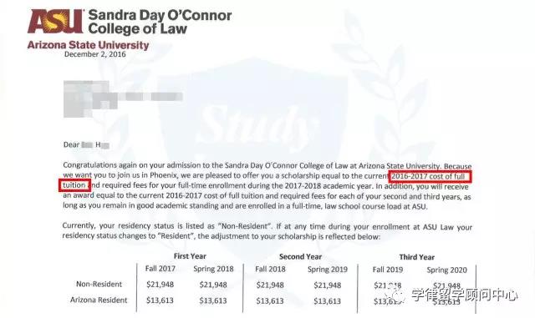This screenshot has height=318, width=535.
Task: Click the Sandra Day O'Connor College of Law heading
Action: [x=160, y=22]
